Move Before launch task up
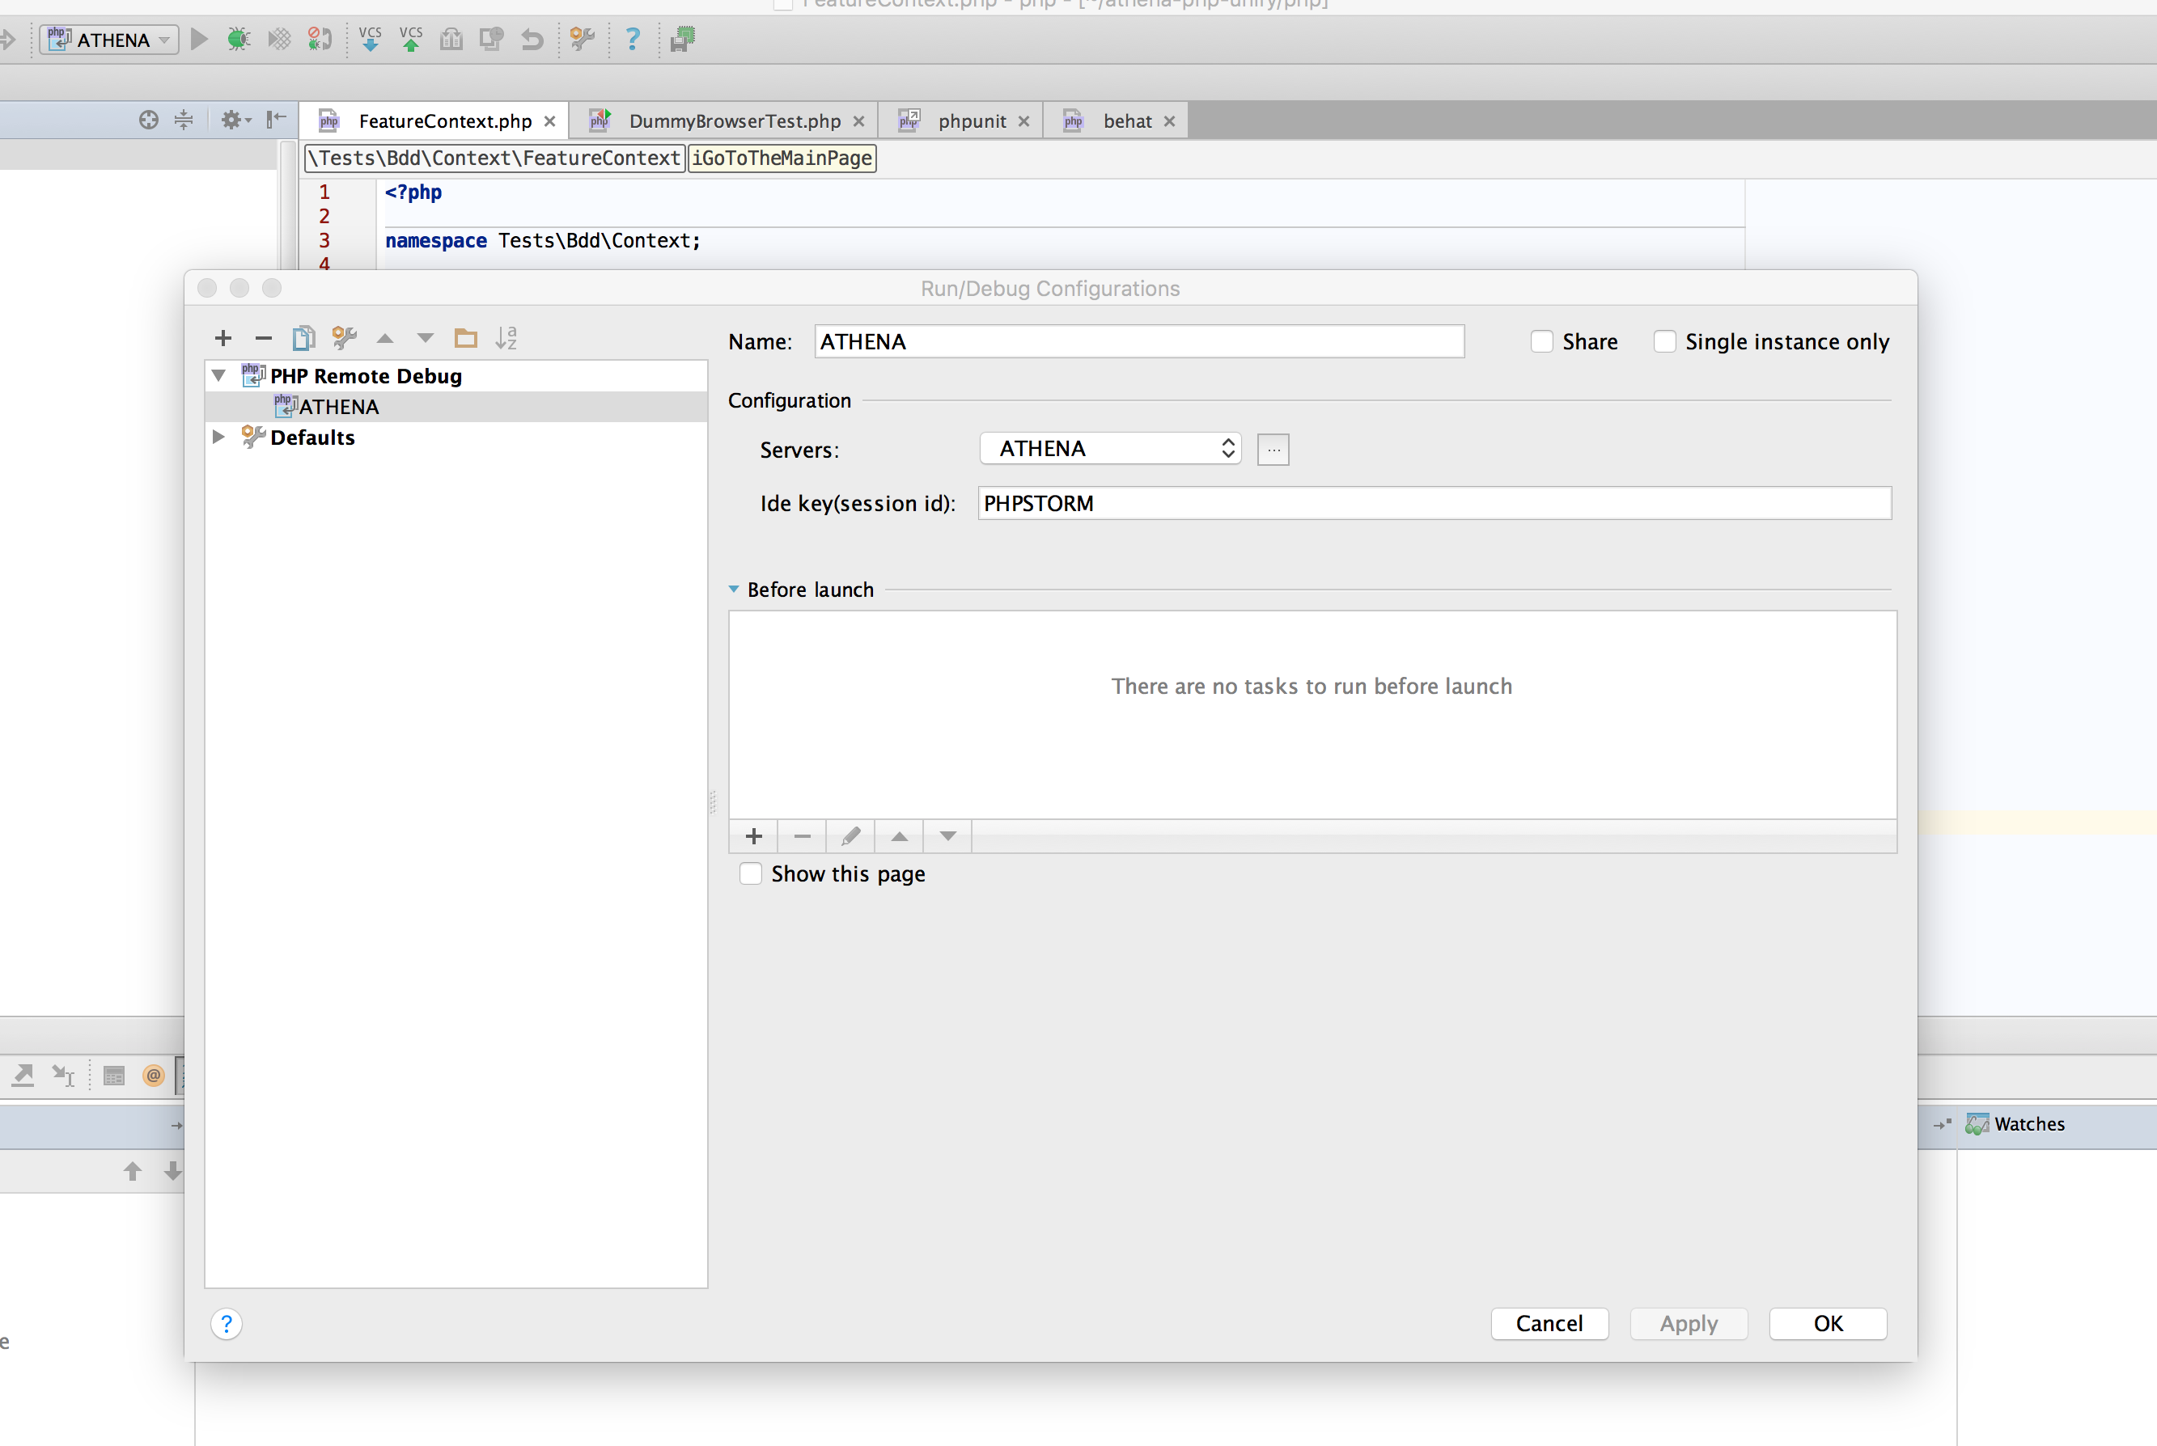Viewport: 2157px width, 1446px height. click(x=900, y=835)
